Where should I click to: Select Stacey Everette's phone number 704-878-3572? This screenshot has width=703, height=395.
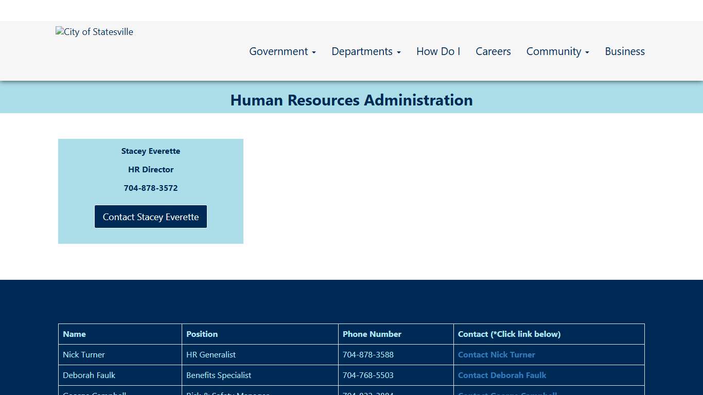[x=150, y=188]
